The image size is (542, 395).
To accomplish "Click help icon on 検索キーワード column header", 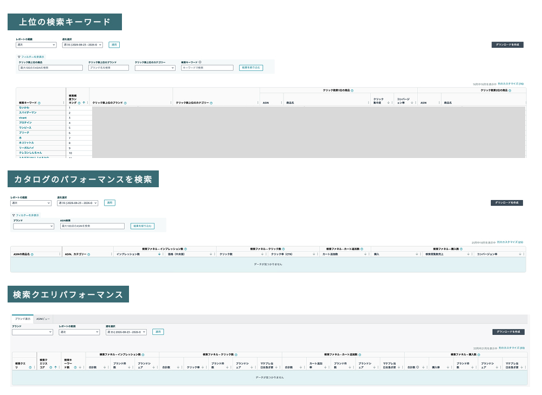I will pyautogui.click(x=39, y=103).
